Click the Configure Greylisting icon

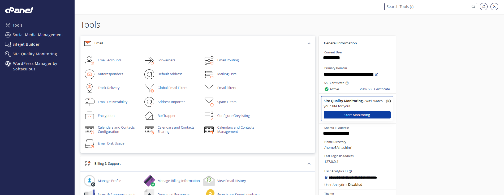pos(209,116)
